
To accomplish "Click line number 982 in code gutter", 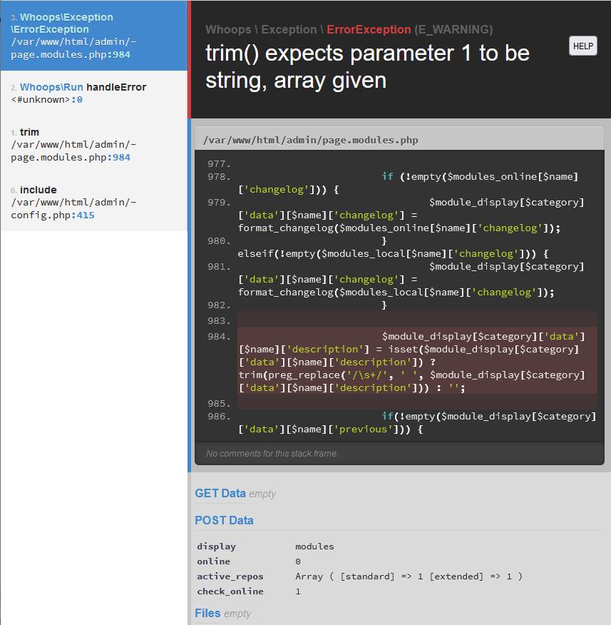I will coord(219,305).
